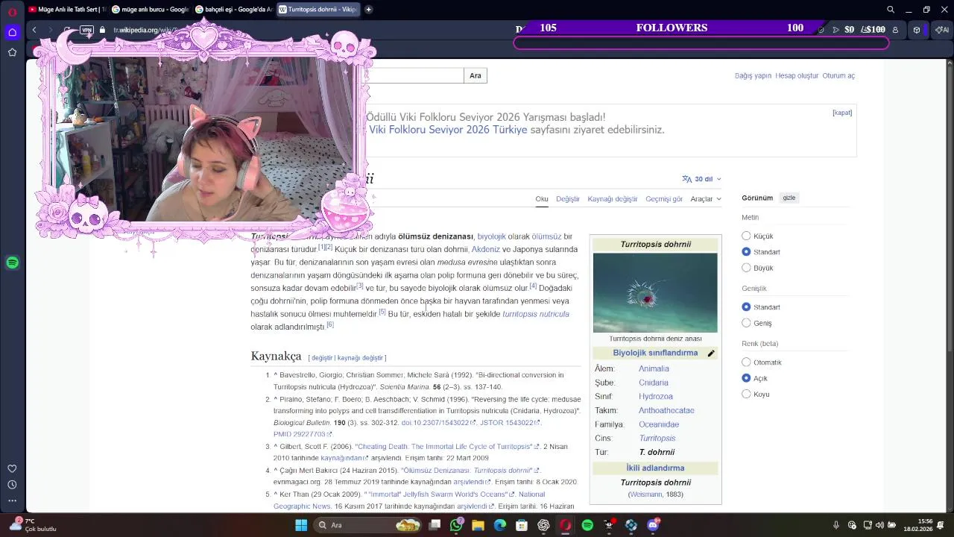Screen dimensions: 954x537
Task: Open the history clock in Opera sidebar
Action: click(x=12, y=485)
